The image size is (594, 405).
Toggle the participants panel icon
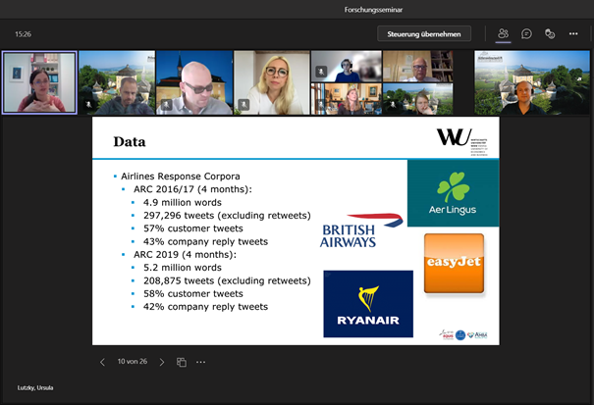(x=503, y=33)
